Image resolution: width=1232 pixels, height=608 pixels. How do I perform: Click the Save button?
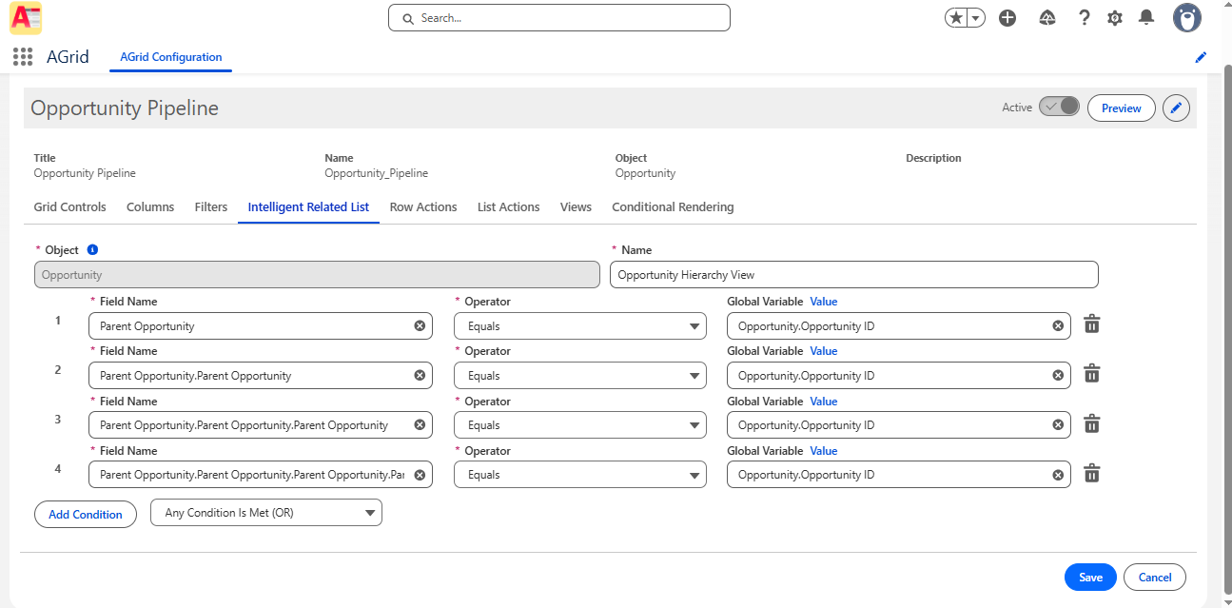point(1090,578)
